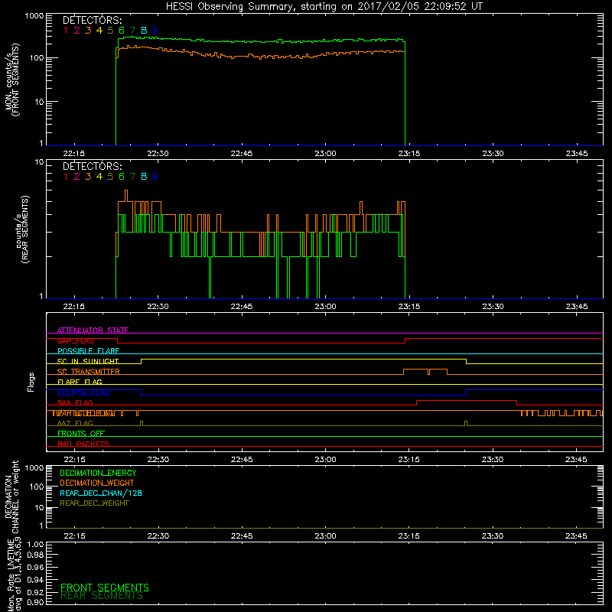
Task: Click 22:45 tick under the rear segments plot
Action: [242, 307]
